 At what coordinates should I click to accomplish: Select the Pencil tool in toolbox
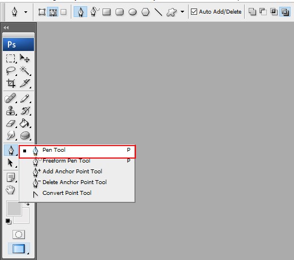coord(25,98)
